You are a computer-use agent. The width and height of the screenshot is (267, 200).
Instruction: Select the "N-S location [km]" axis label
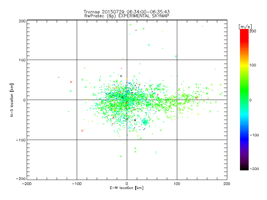(x=12, y=100)
